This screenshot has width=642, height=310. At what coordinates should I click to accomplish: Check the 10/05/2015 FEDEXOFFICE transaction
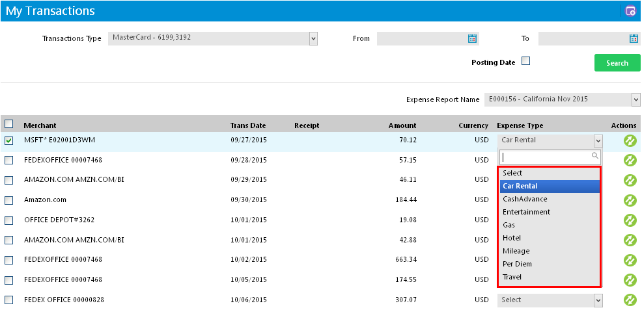point(8,280)
